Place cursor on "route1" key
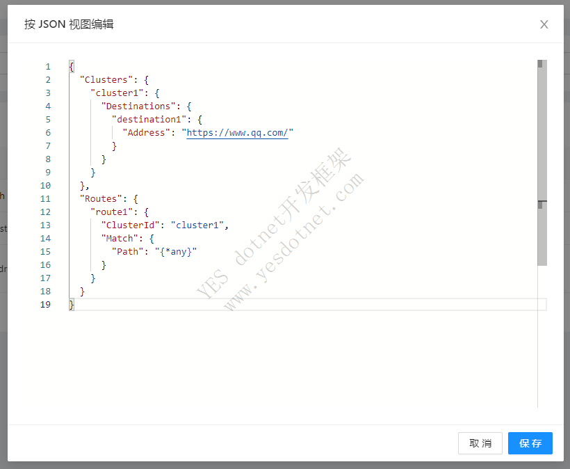570x469 pixels. pos(112,212)
